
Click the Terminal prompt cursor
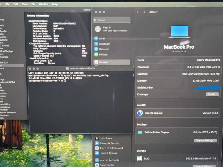(65, 81)
